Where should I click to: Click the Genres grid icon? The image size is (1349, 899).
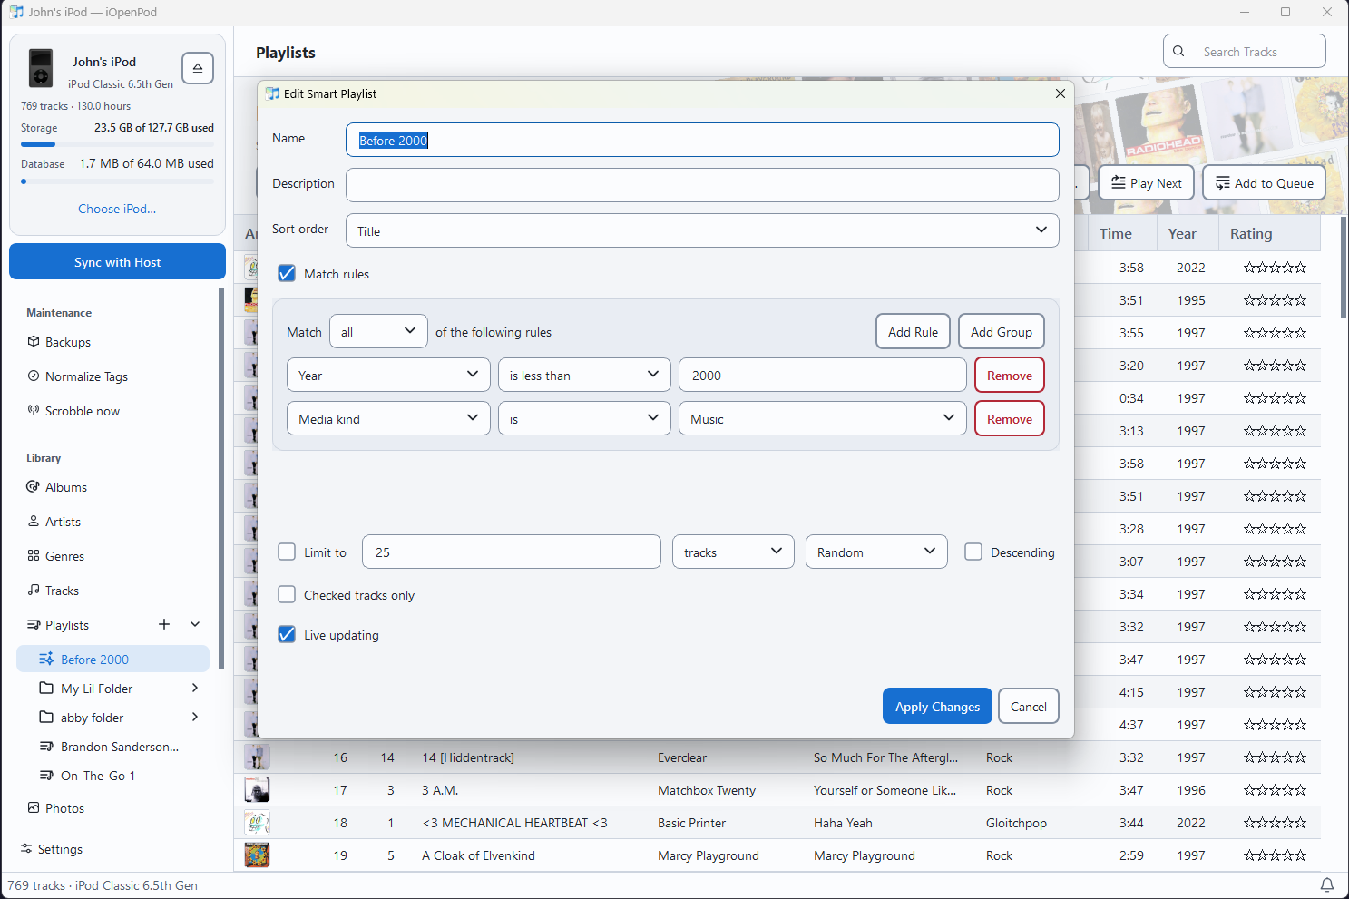coord(34,556)
